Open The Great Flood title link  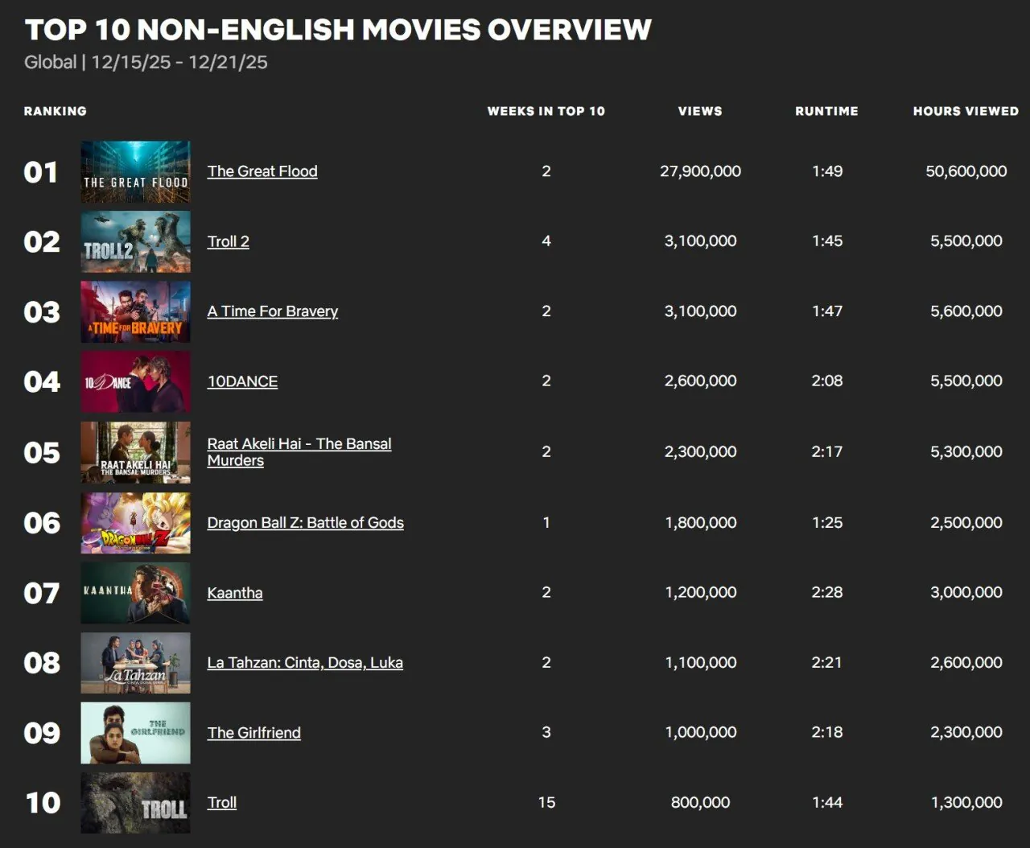[x=262, y=171]
